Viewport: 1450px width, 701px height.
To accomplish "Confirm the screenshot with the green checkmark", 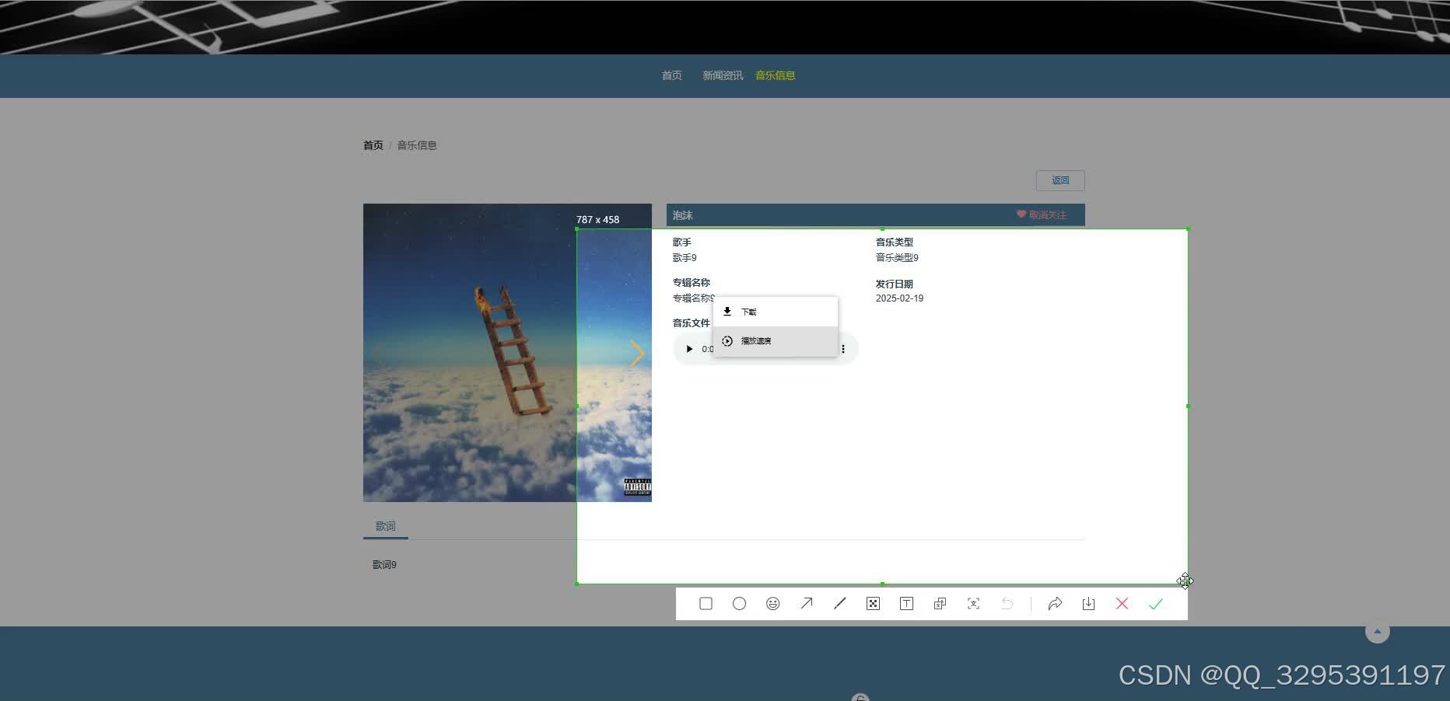I will click(x=1156, y=604).
